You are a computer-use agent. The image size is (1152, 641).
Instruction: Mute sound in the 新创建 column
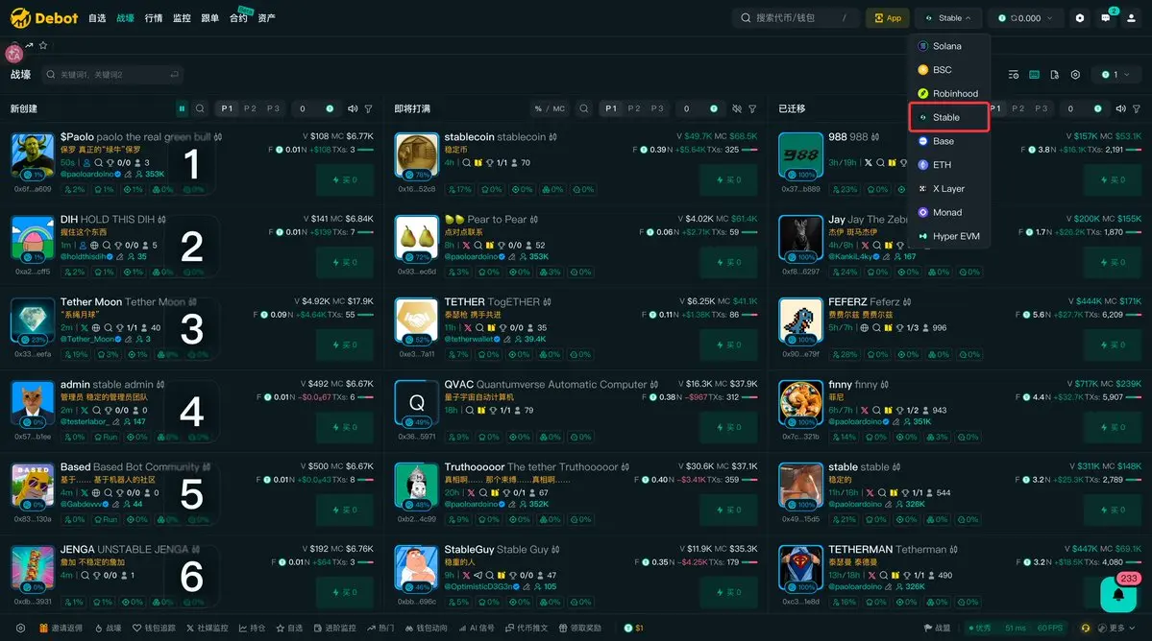click(x=353, y=108)
